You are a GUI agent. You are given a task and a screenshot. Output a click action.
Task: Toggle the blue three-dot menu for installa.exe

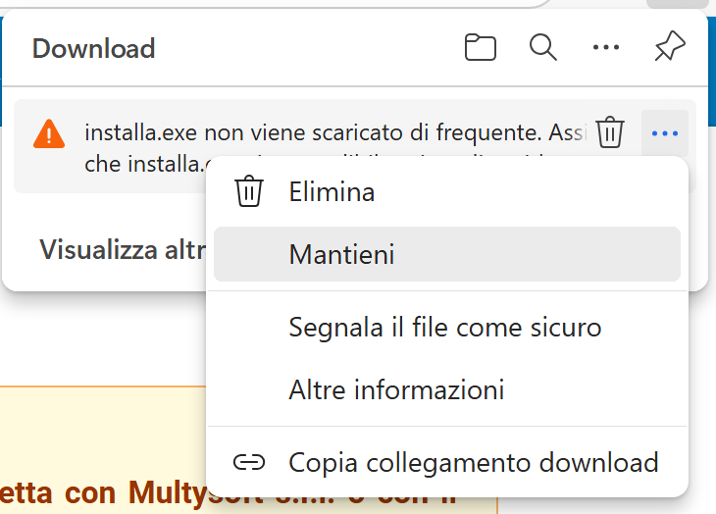point(665,132)
